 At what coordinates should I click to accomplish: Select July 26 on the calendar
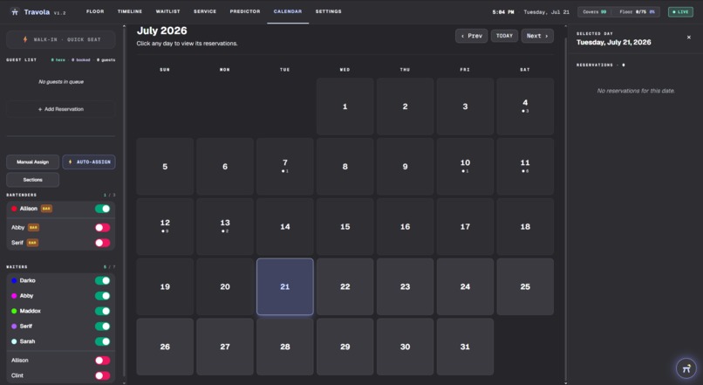coord(165,347)
